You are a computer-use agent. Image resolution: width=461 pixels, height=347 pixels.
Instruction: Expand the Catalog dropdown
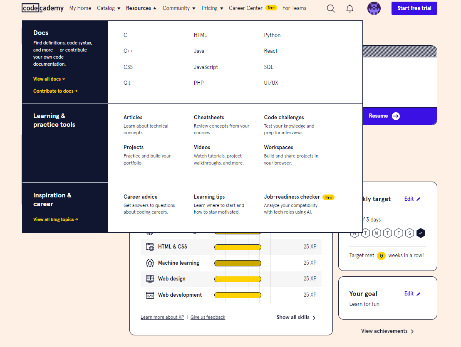(109, 8)
